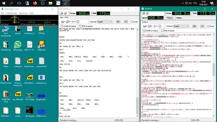
Task: Open the Monitoring desktop shortcut
Action: (6, 46)
